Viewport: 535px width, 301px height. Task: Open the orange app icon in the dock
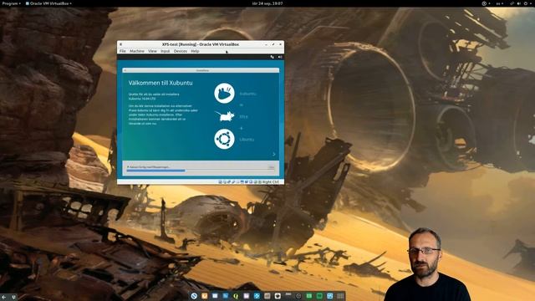[x=204, y=296]
